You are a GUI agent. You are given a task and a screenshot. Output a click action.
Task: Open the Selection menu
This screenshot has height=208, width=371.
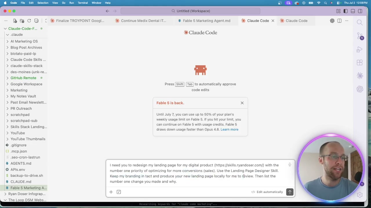[x=43, y=3]
